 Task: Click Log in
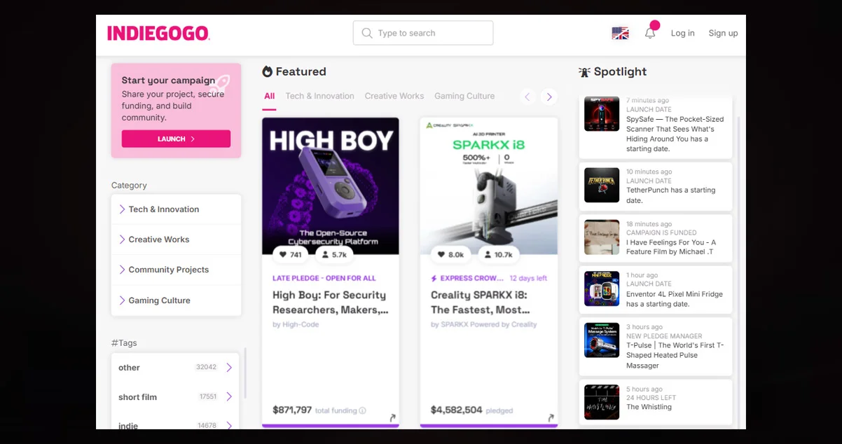pos(683,33)
